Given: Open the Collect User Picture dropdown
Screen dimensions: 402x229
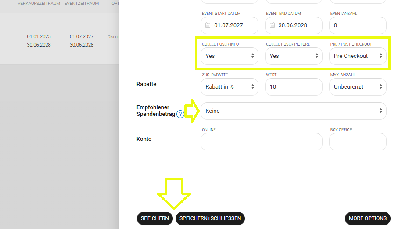Looking at the screenshot, I should 293,56.
